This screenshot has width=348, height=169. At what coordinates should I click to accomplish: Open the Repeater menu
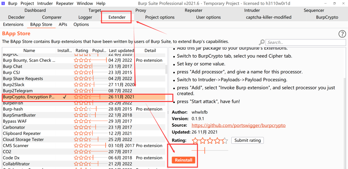coord(65,4)
